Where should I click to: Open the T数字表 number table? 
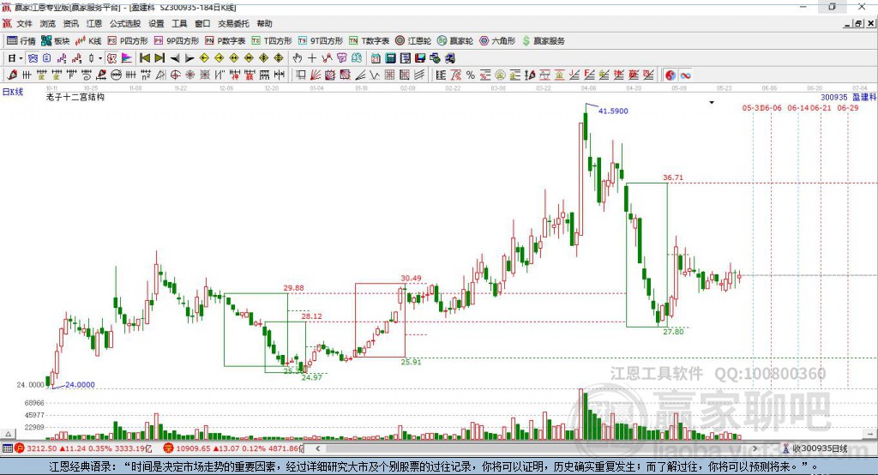[369, 41]
